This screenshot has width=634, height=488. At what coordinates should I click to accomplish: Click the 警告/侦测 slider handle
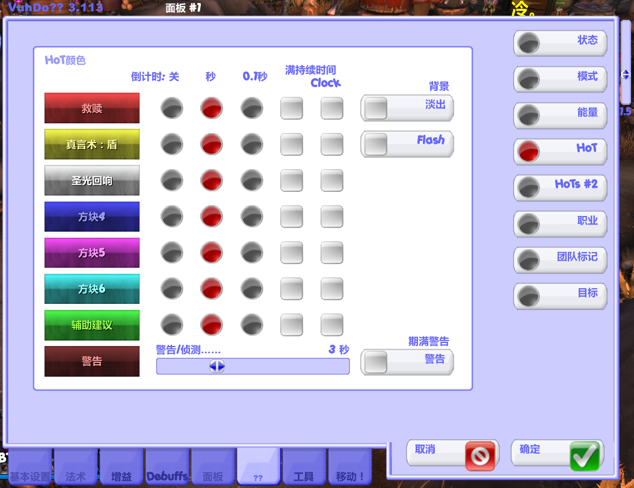click(x=217, y=366)
